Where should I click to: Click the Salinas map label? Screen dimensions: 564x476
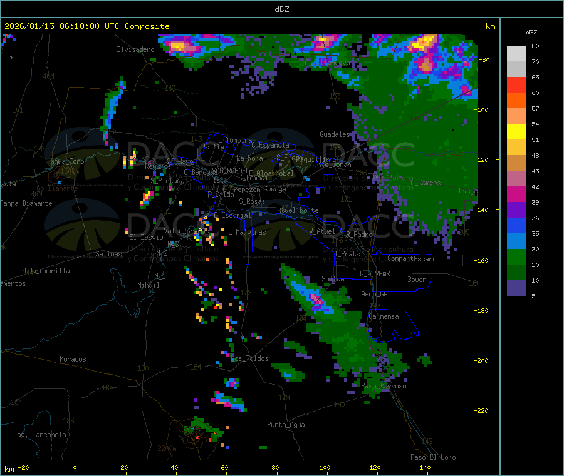108,254
